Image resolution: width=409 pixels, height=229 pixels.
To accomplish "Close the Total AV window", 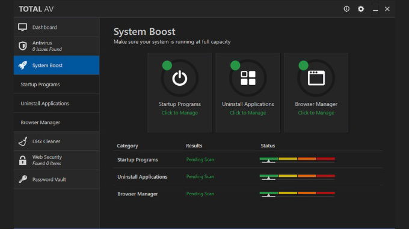I will (387, 9).
